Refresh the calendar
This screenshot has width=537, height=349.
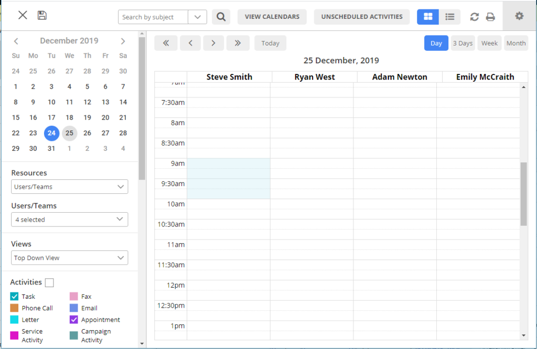tap(474, 17)
